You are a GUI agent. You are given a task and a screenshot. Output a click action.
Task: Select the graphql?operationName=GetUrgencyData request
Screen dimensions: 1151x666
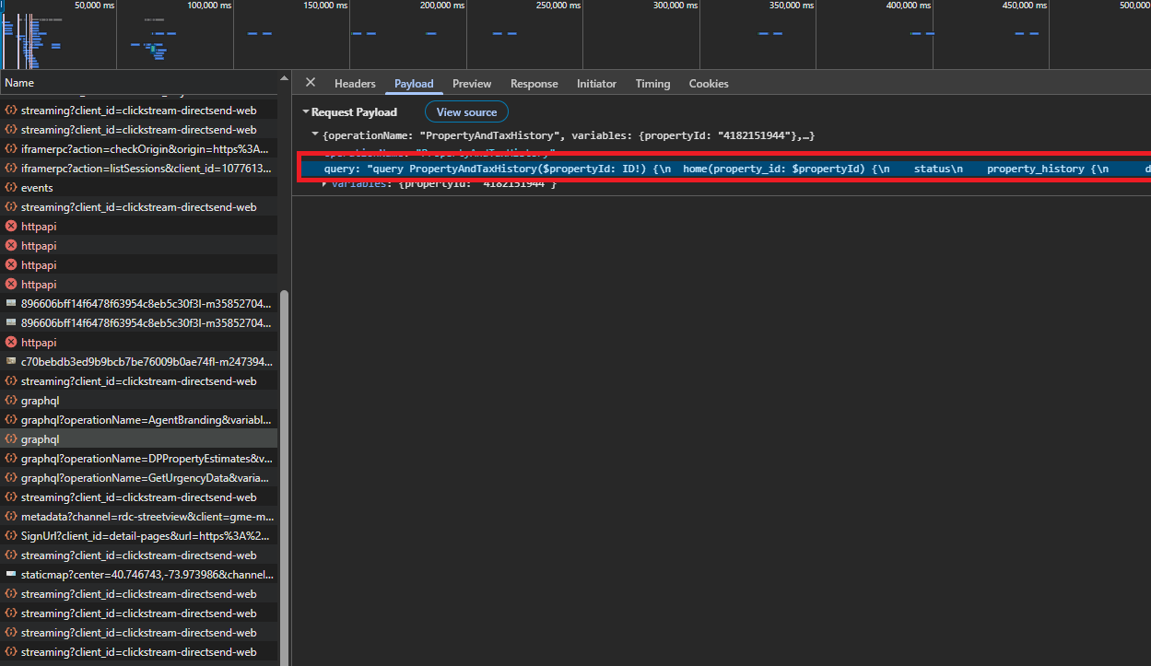point(138,478)
